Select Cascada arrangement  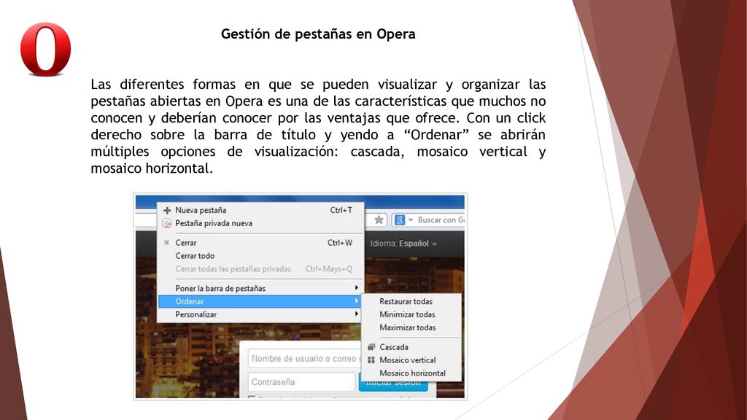(x=411, y=346)
